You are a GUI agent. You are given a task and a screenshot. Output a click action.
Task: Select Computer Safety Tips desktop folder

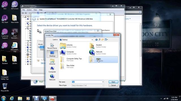(x=5, y=75)
